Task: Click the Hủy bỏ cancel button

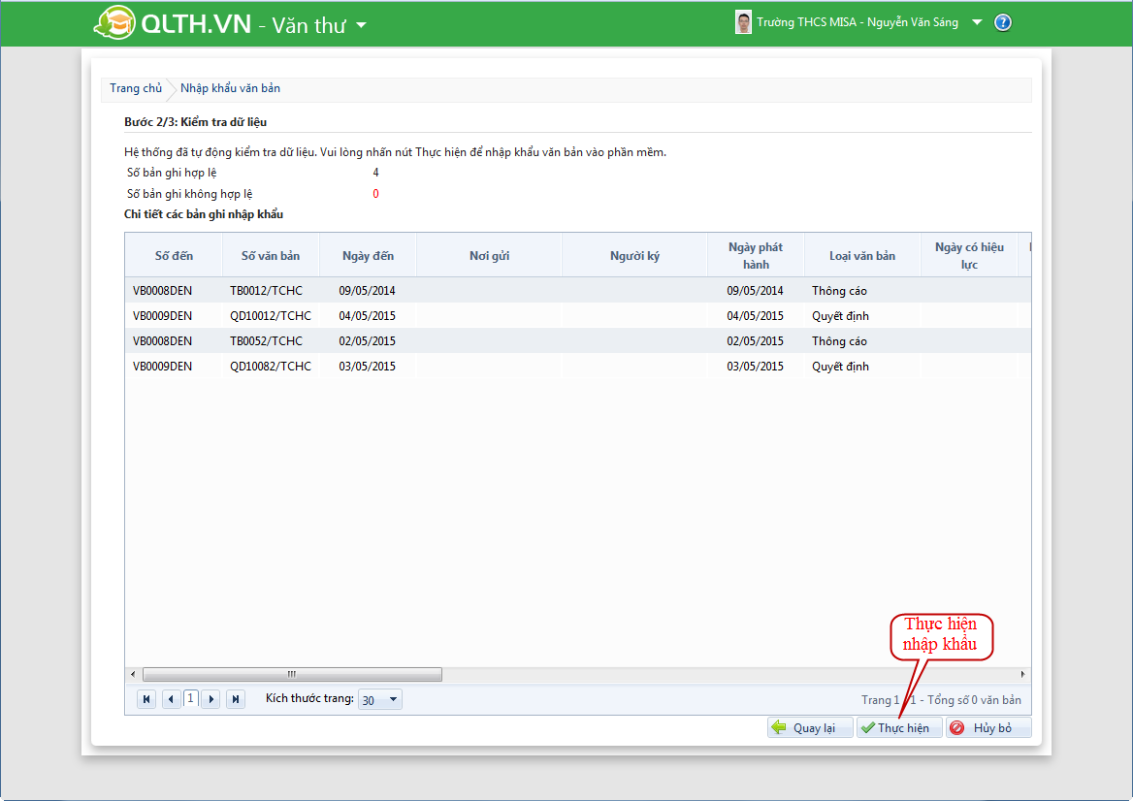Action: coord(988,727)
